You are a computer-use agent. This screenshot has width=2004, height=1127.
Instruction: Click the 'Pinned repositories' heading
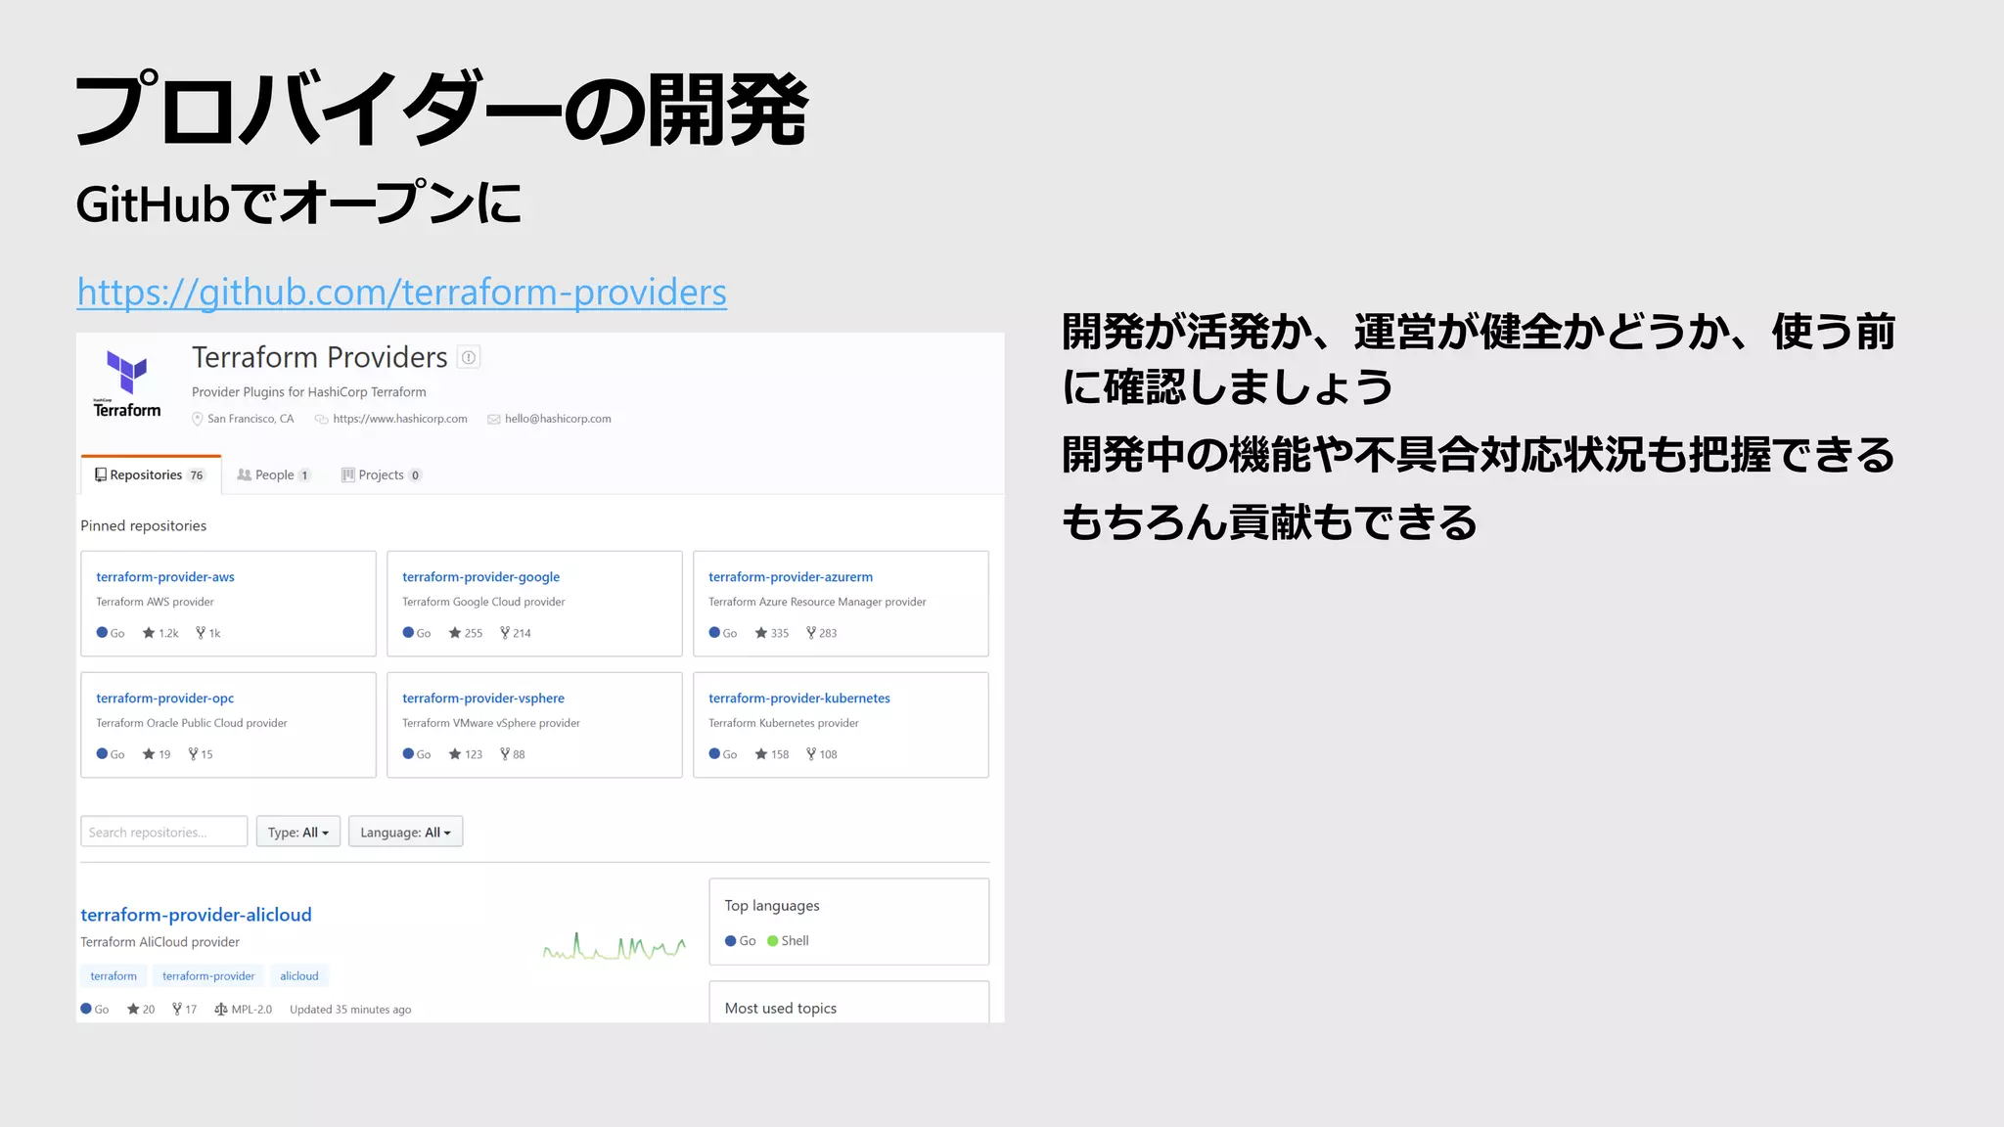[144, 526]
